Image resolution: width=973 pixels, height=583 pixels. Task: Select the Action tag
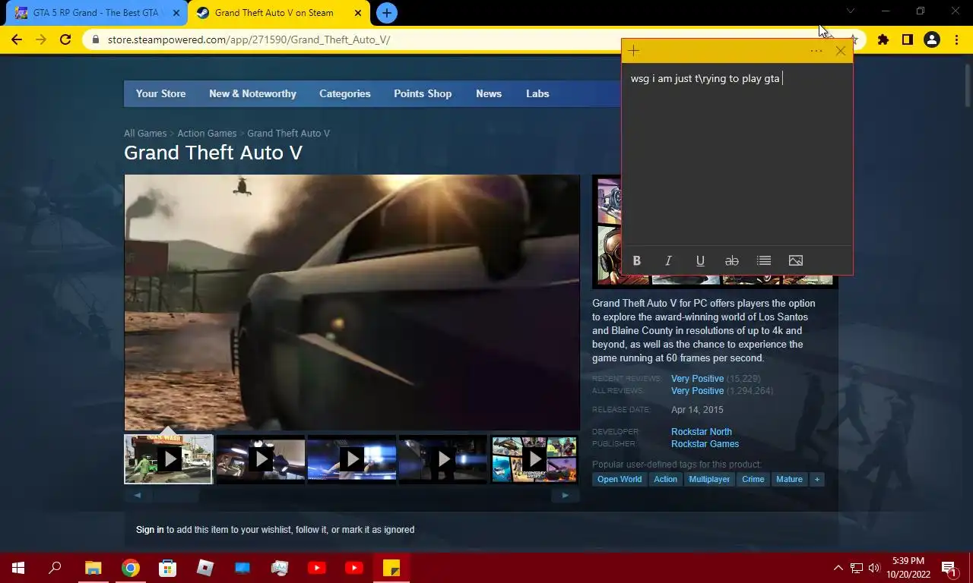click(665, 479)
